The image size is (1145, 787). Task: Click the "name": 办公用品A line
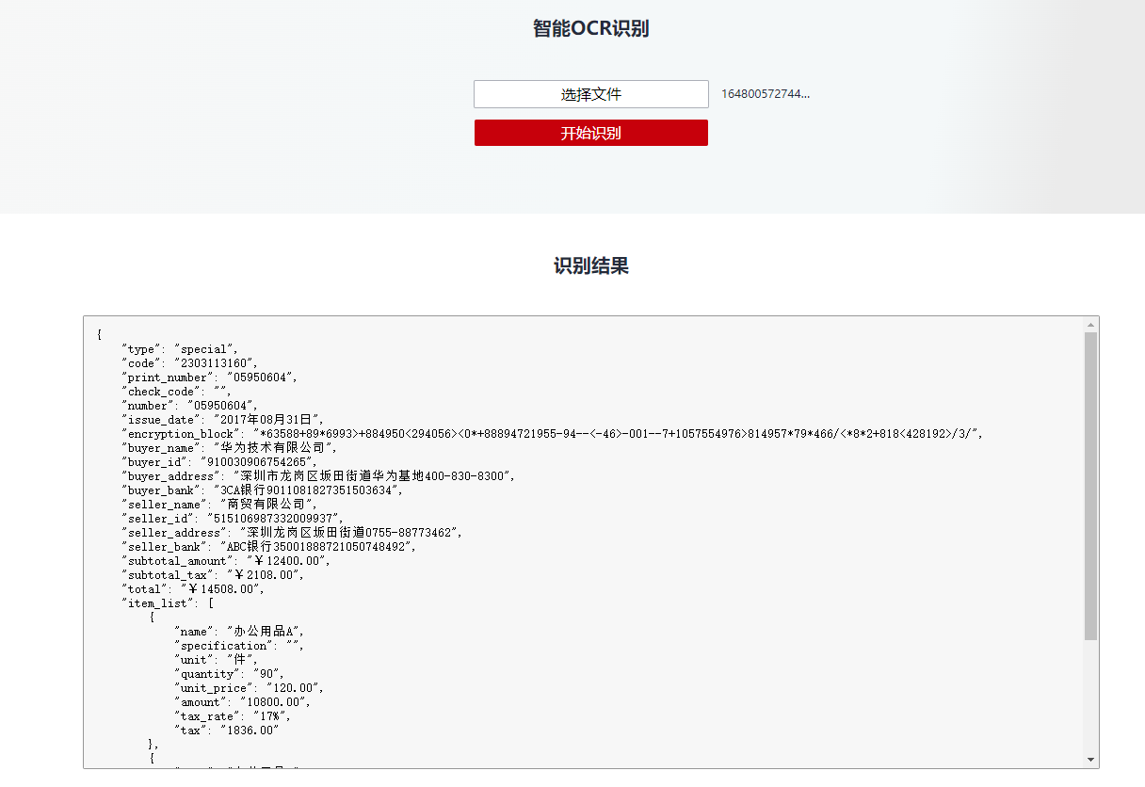pyautogui.click(x=239, y=632)
